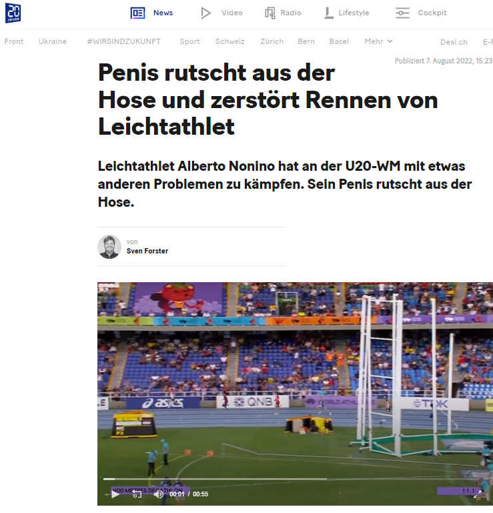This screenshot has width=493, height=513.
Task: Select the Zürich region link
Action: [x=272, y=41]
